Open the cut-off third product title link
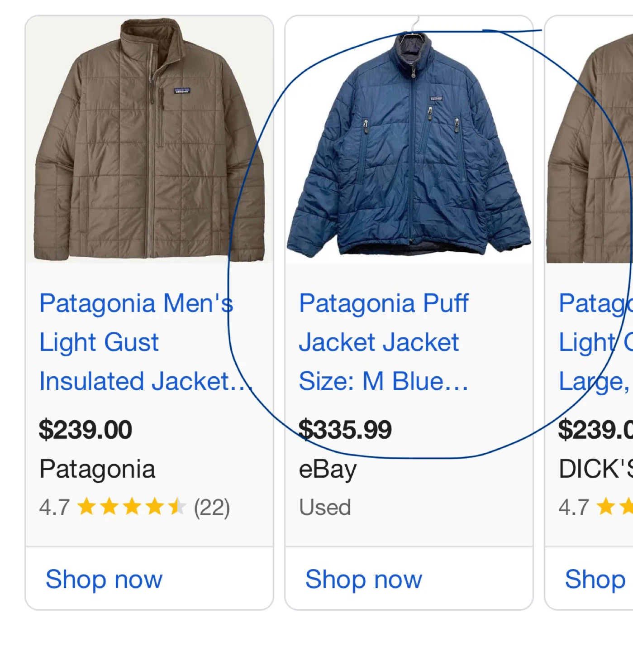The height and width of the screenshot is (652, 633). point(595,342)
